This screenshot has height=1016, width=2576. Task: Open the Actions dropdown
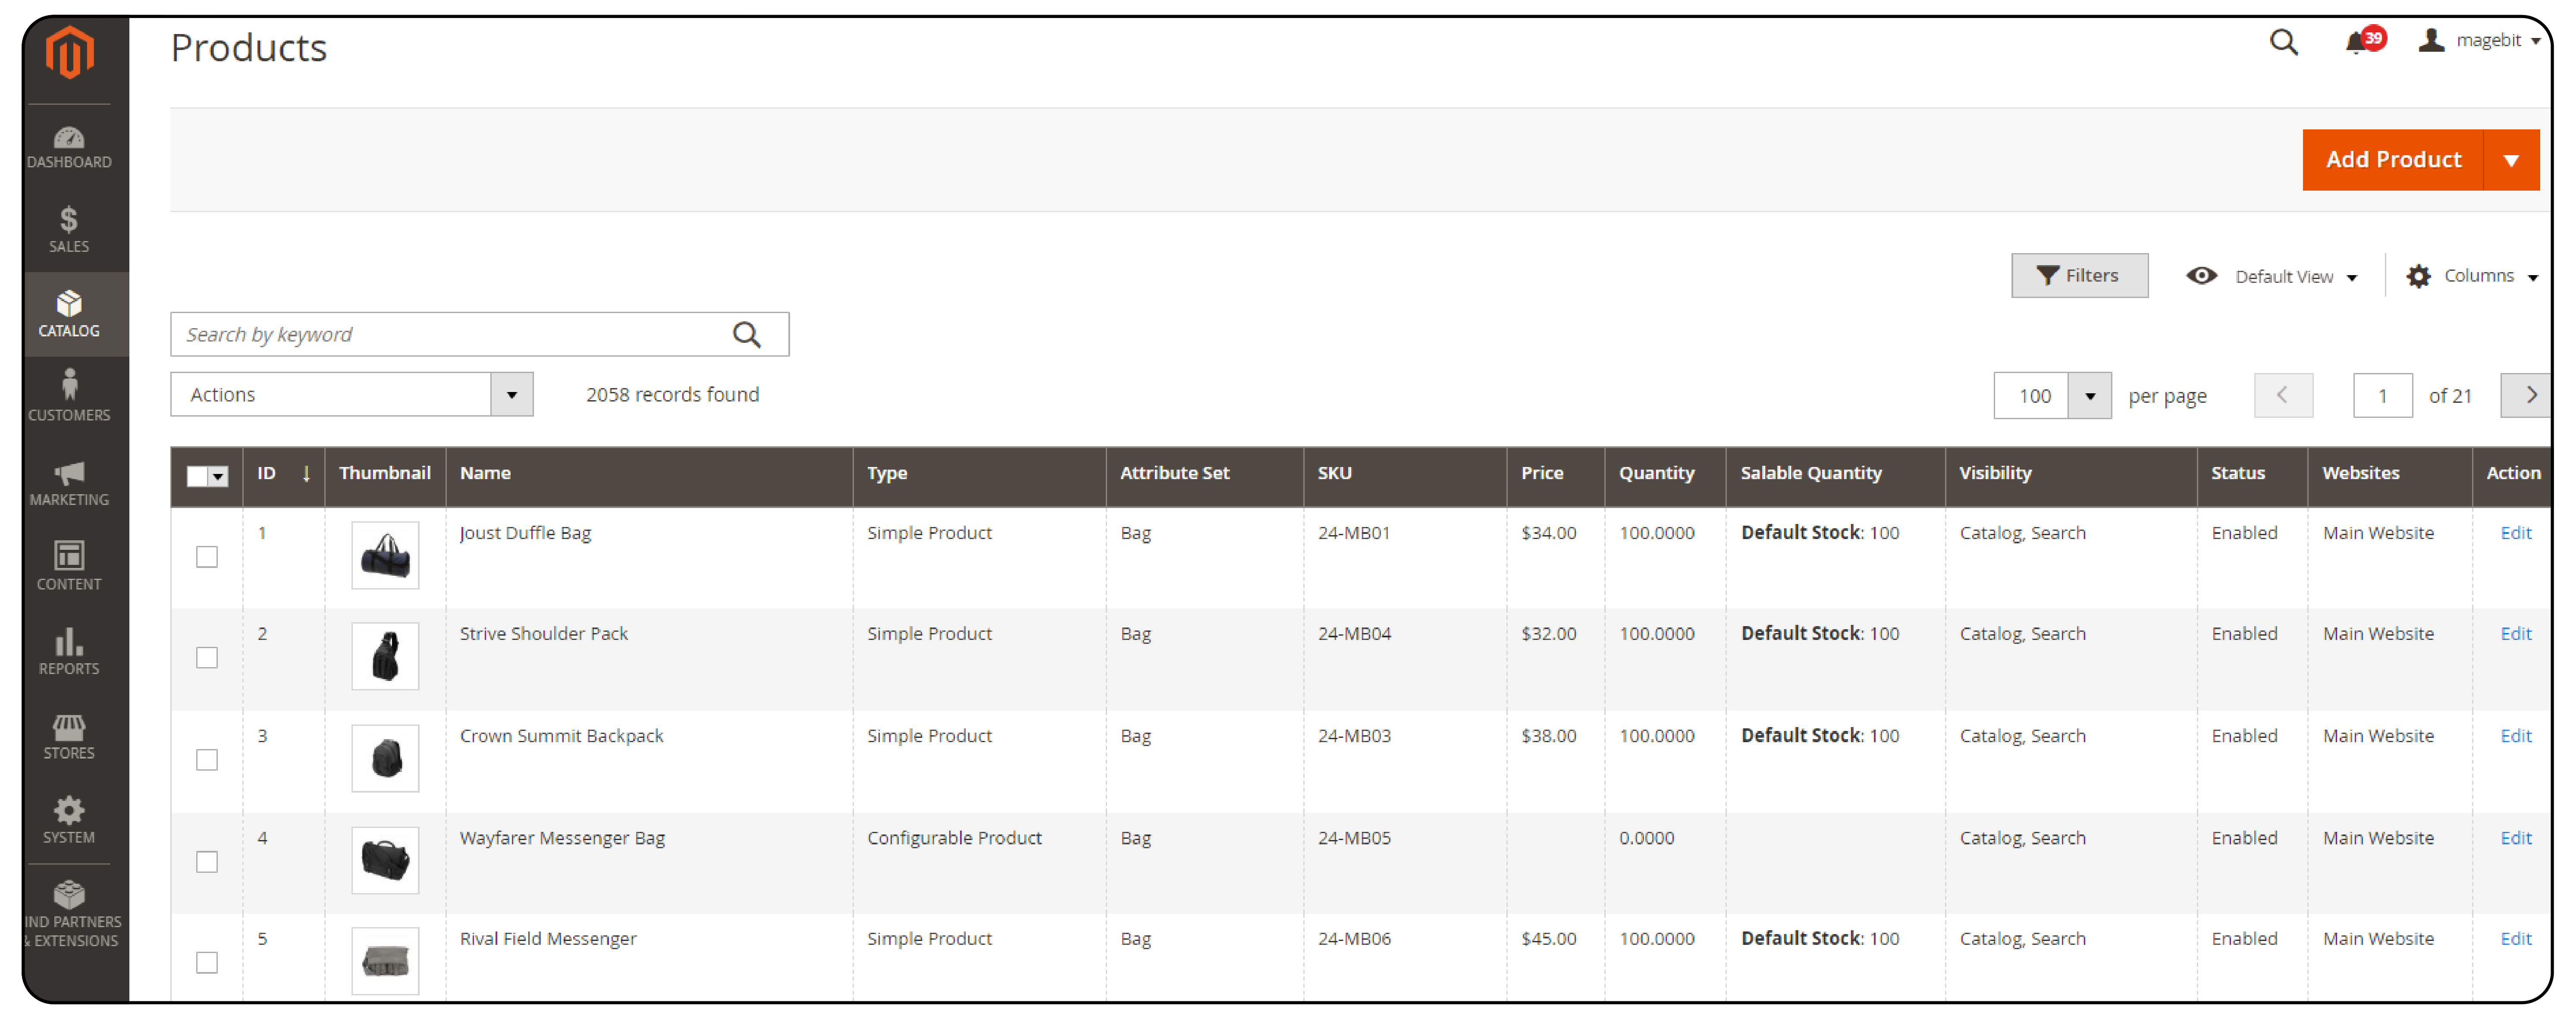pyautogui.click(x=352, y=394)
